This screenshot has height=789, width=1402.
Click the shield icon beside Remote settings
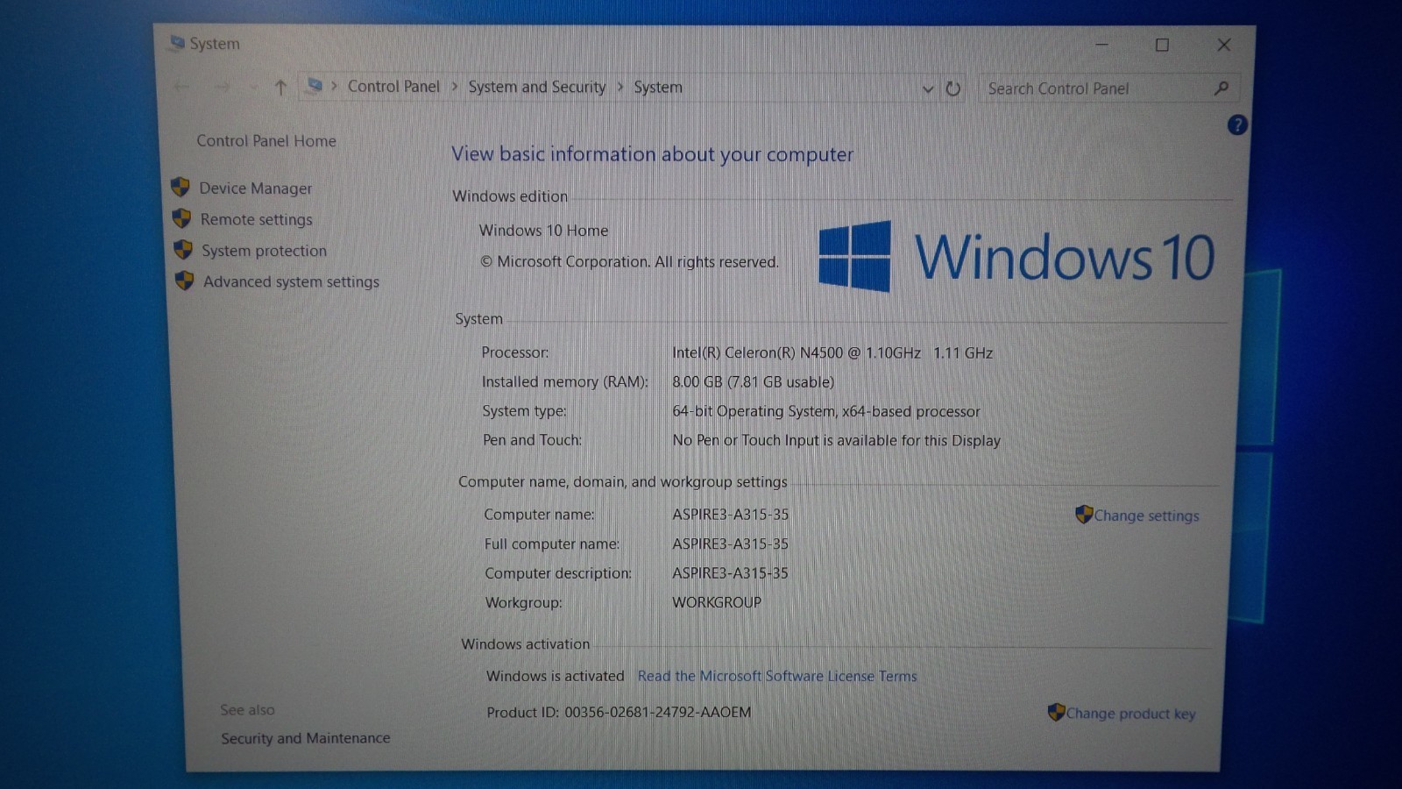pyautogui.click(x=181, y=218)
